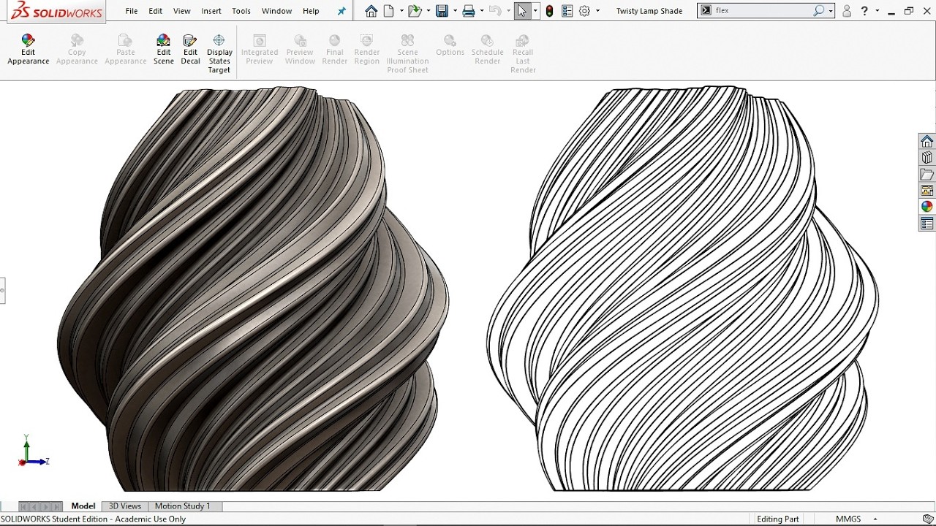Save the document with floppy icon
This screenshot has height=526, width=936.
(x=442, y=11)
